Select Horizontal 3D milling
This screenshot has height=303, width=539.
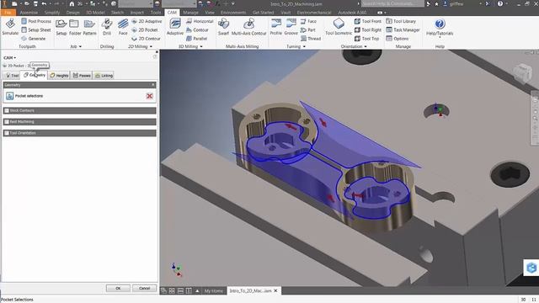click(x=200, y=21)
